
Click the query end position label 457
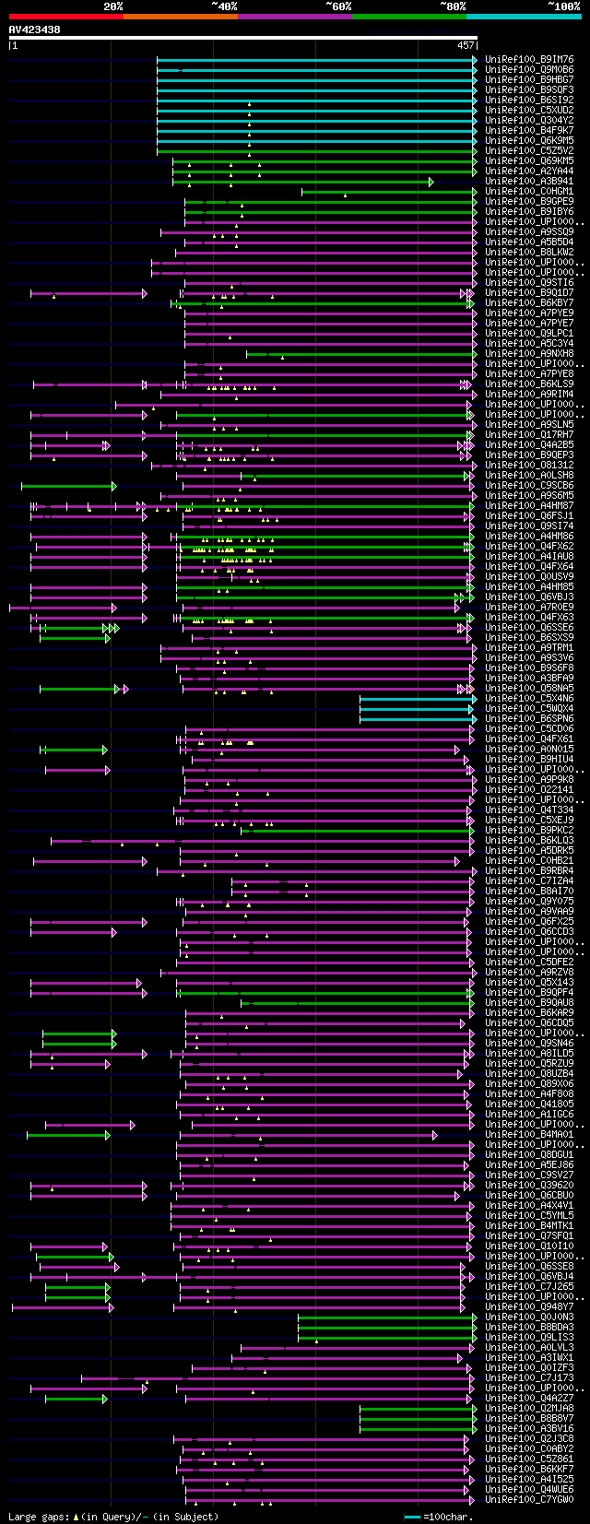(x=466, y=45)
